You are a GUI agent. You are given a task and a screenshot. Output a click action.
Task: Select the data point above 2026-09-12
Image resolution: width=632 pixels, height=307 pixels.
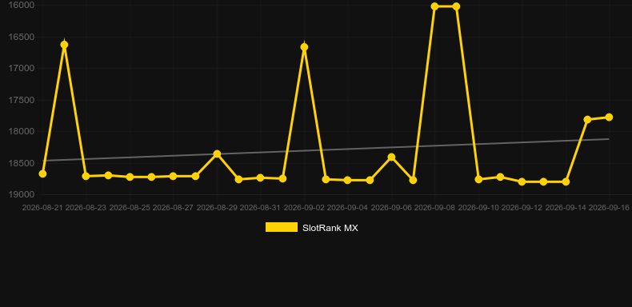point(522,181)
